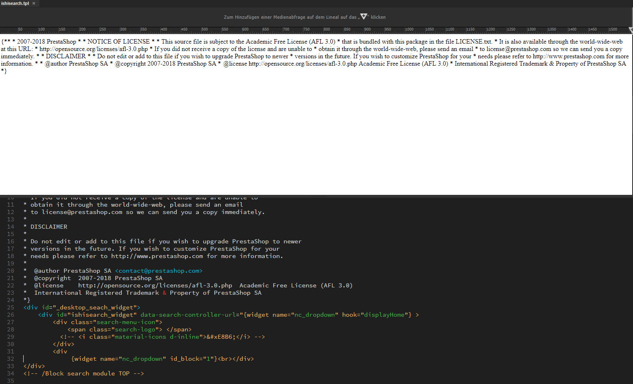Click "@copyright 2007-2018" in the live view
The image size is (633, 384).
point(145,64)
